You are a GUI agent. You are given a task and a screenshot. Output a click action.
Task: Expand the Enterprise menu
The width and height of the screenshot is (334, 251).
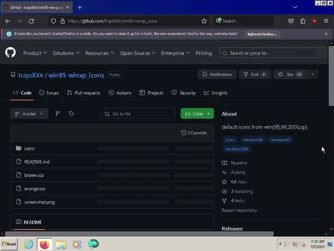coord(175,53)
